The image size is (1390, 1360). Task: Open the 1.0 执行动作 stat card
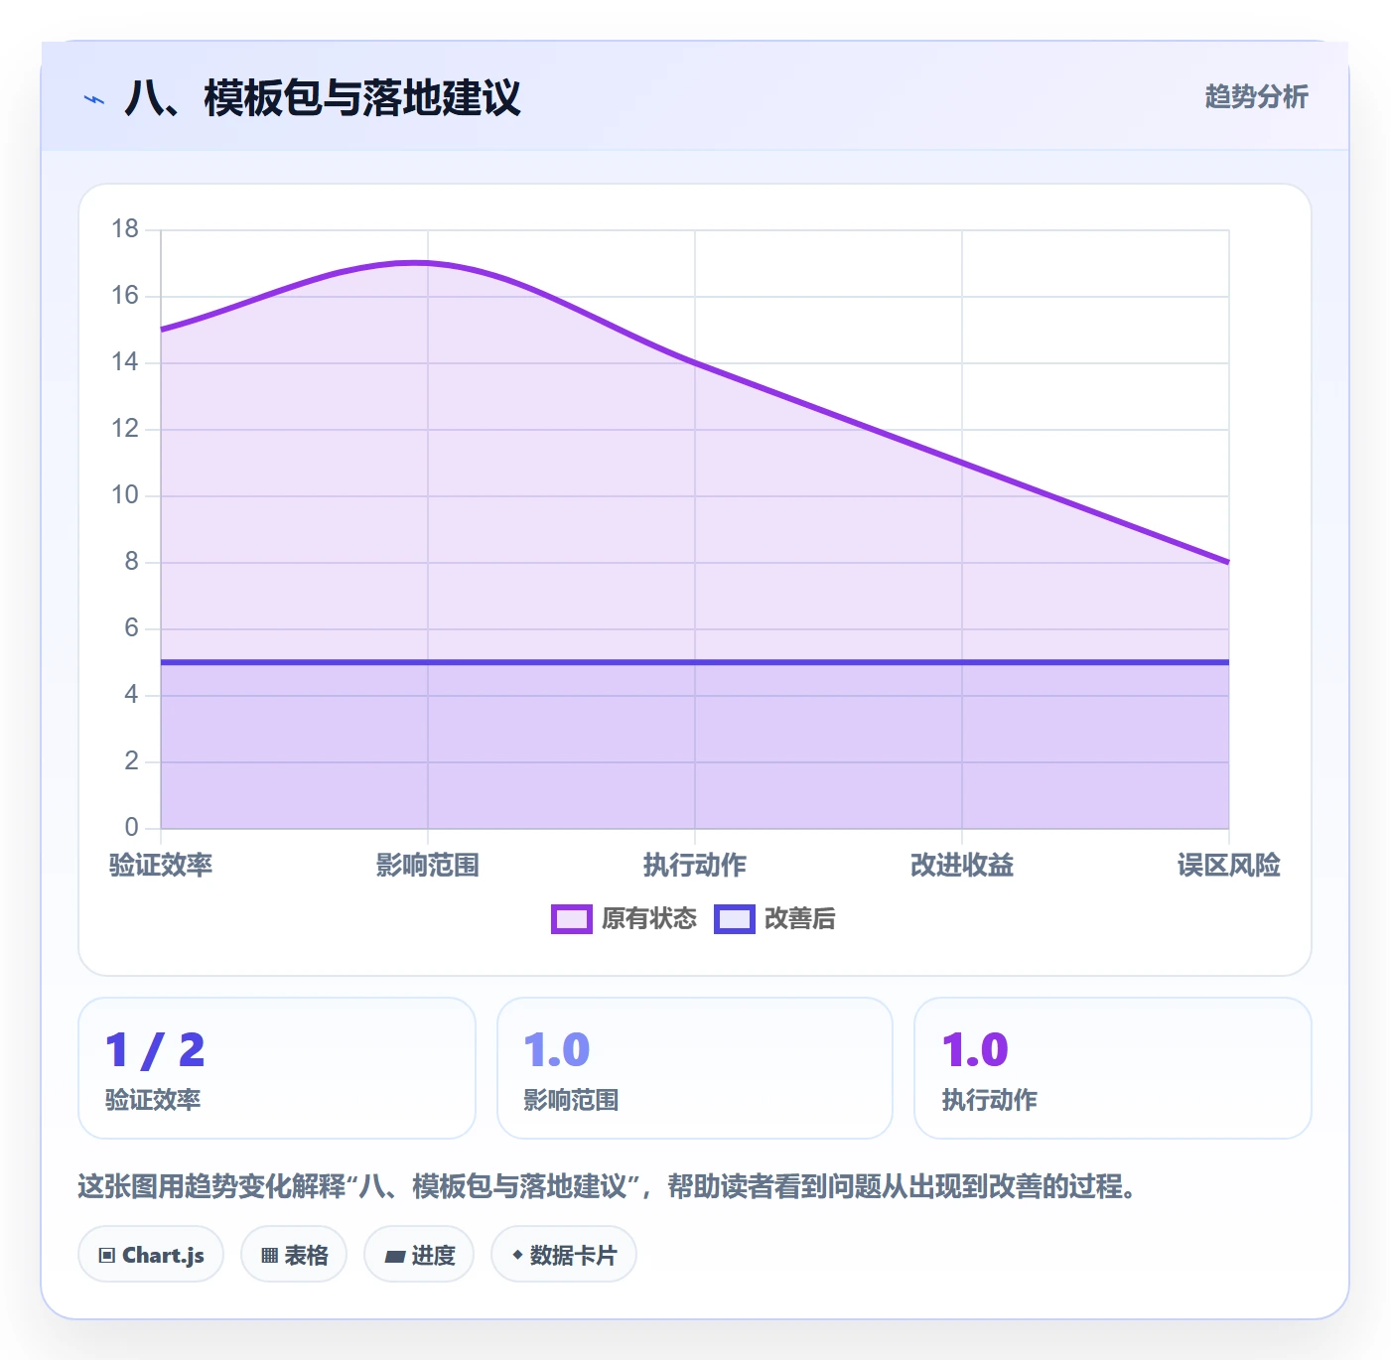(x=1113, y=1068)
